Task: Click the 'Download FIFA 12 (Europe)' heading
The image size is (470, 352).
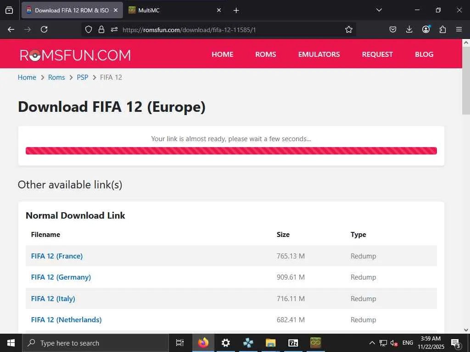Action: coord(112,107)
